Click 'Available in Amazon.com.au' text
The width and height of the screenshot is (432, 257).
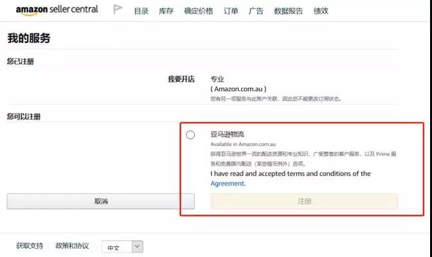tap(243, 144)
